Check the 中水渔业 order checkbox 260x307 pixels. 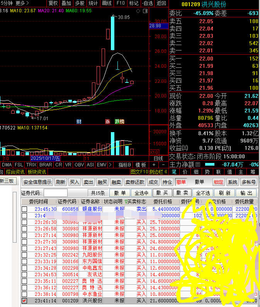(x=24, y=294)
